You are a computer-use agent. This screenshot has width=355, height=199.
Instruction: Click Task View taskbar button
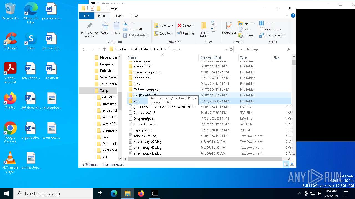point(100,193)
